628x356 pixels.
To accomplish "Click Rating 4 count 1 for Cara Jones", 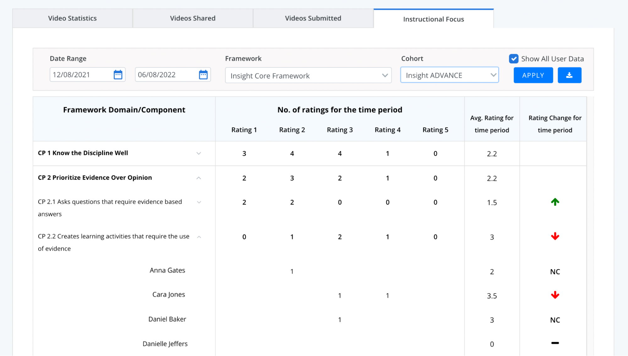I will tap(387, 296).
